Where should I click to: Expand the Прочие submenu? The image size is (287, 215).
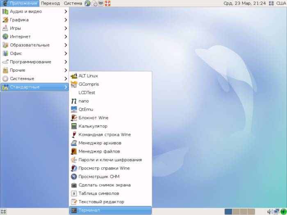(34, 70)
